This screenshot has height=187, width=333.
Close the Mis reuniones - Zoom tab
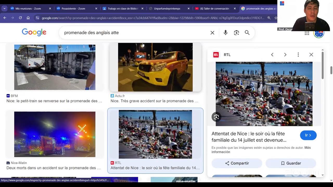(50, 9)
